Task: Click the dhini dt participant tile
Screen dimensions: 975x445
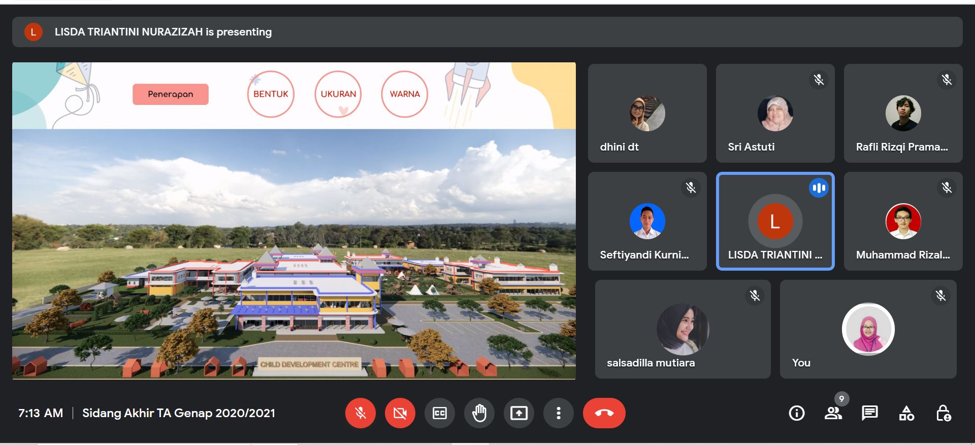Action: click(647, 113)
